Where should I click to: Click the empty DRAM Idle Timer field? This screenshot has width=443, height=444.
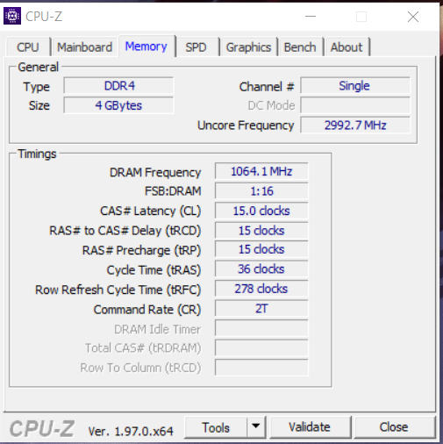click(x=261, y=328)
